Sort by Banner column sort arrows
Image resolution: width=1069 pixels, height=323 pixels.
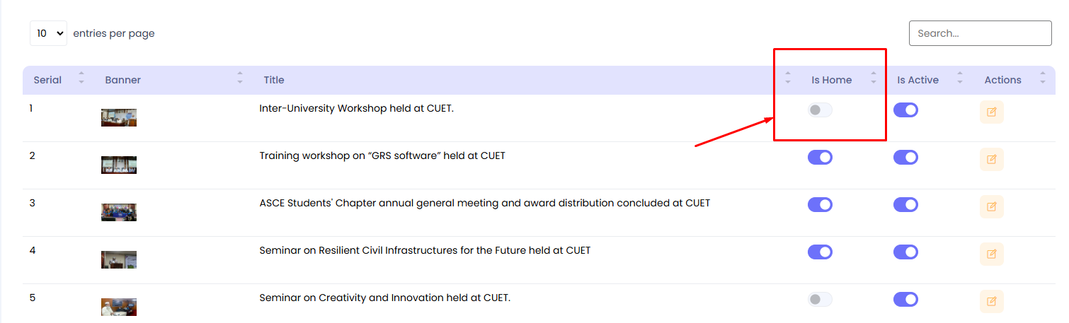[x=239, y=78]
